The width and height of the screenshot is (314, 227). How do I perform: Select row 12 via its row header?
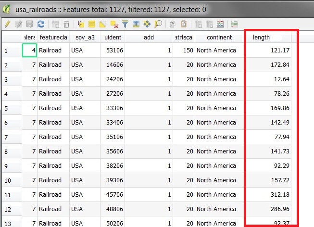[x=12, y=209]
